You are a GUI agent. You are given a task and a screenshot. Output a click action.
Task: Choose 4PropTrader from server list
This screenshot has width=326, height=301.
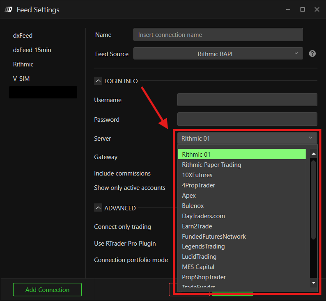pyautogui.click(x=242, y=185)
